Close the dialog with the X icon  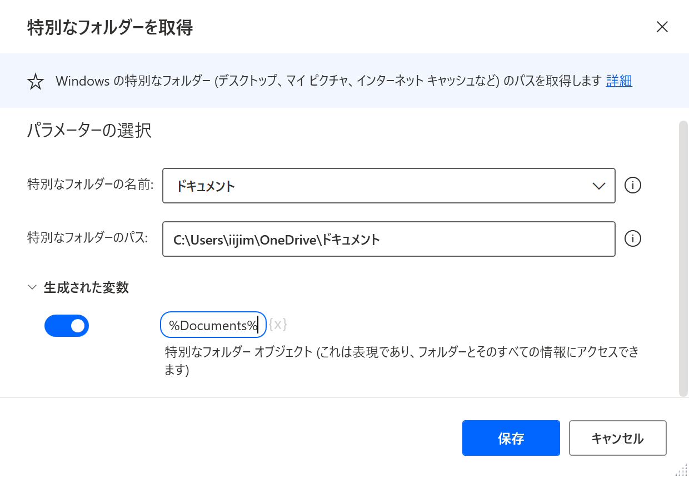[662, 27]
